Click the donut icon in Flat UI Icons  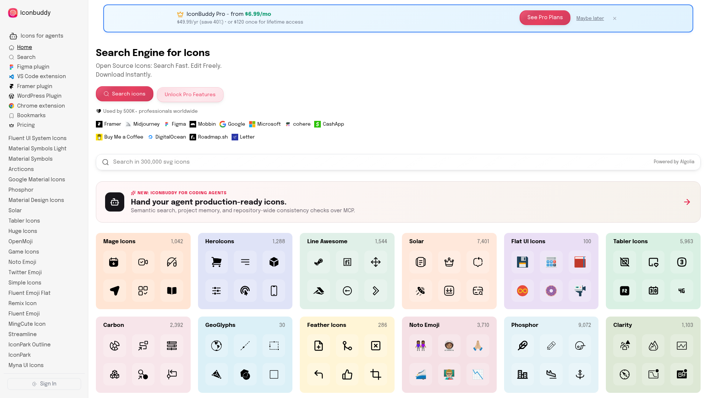[551, 291]
